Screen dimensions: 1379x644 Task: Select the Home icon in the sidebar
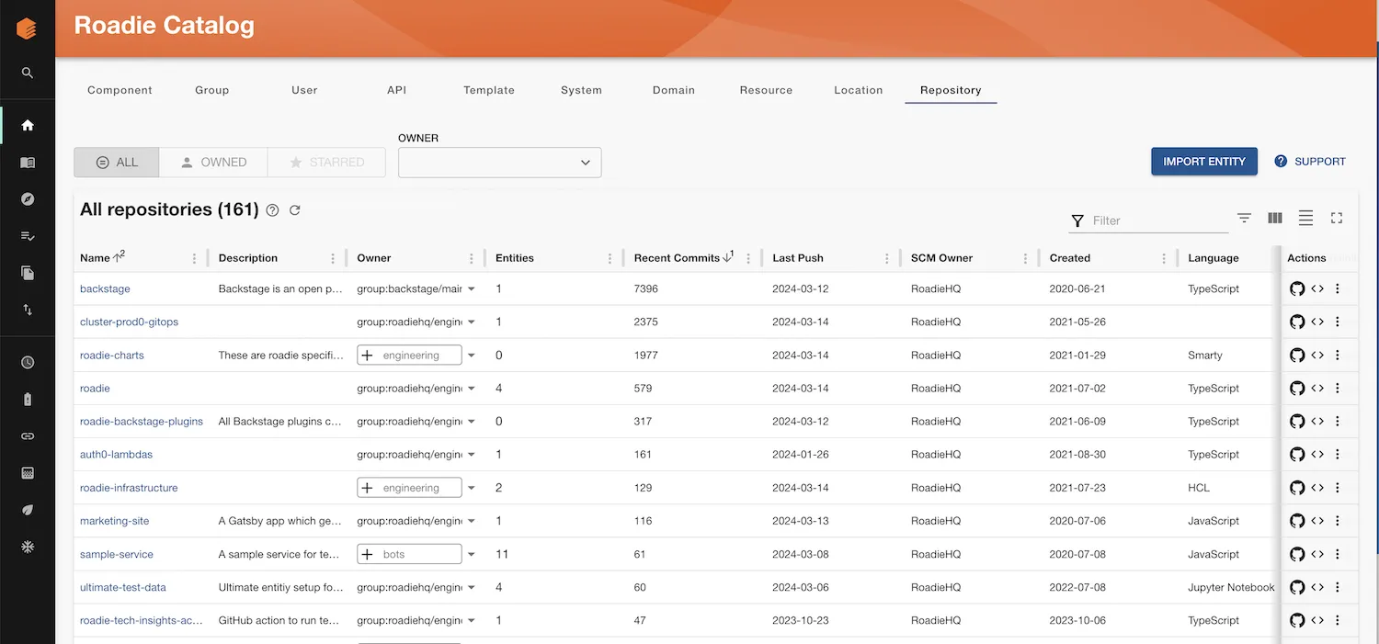pyautogui.click(x=27, y=124)
